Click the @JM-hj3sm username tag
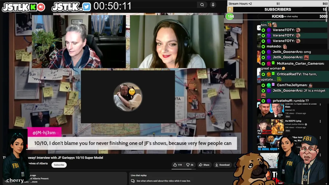 (x=44, y=133)
